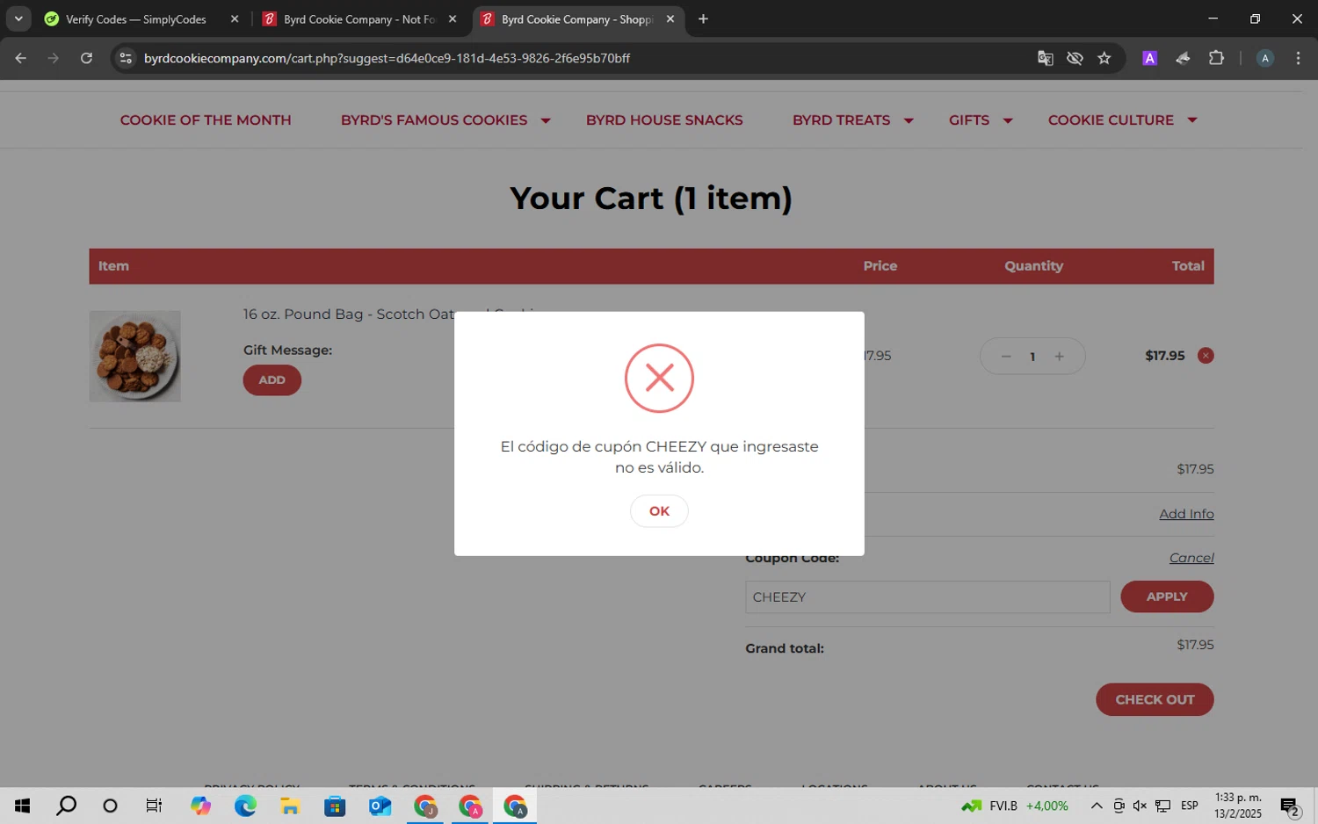Open Outlook from the taskbar

coord(380,806)
